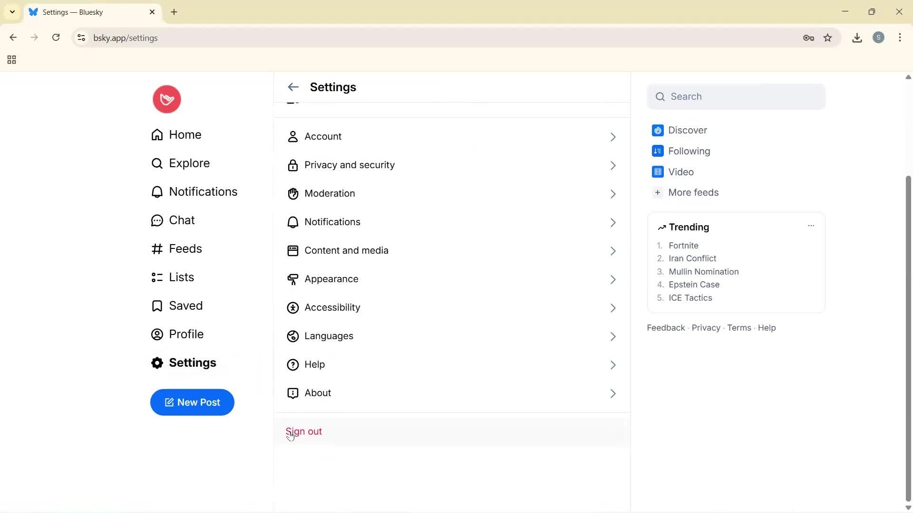Open the Video feed

(681, 171)
